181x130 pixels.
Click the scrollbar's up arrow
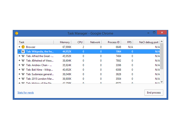pyautogui.click(x=162, y=42)
